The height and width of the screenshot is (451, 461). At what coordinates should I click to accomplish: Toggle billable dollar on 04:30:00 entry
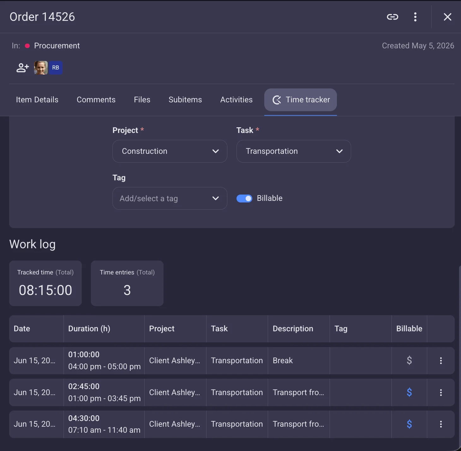pos(409,424)
